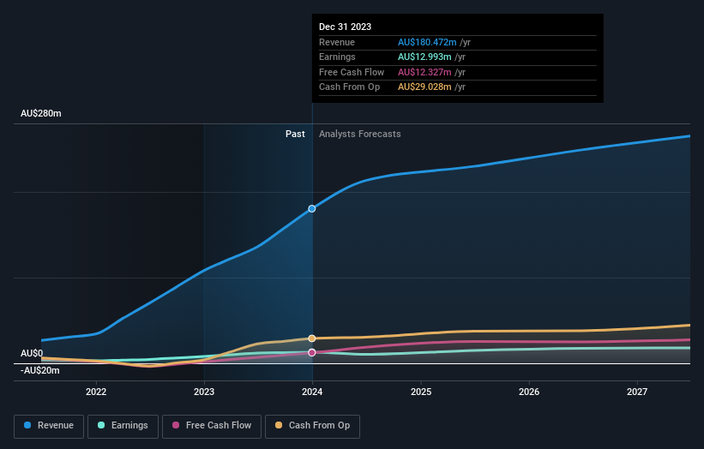Click the Analysts Forecasts label
This screenshot has height=449, width=704.
point(359,134)
